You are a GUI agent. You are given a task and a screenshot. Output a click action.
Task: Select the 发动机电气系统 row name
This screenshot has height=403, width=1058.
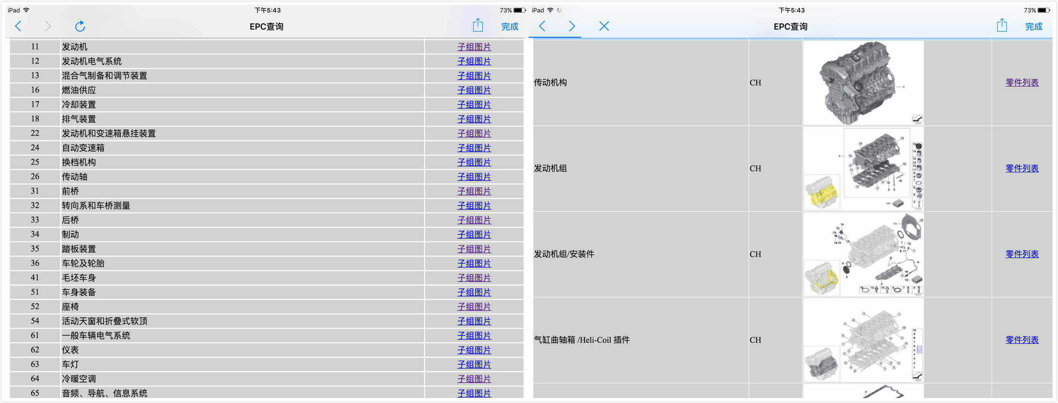click(92, 61)
